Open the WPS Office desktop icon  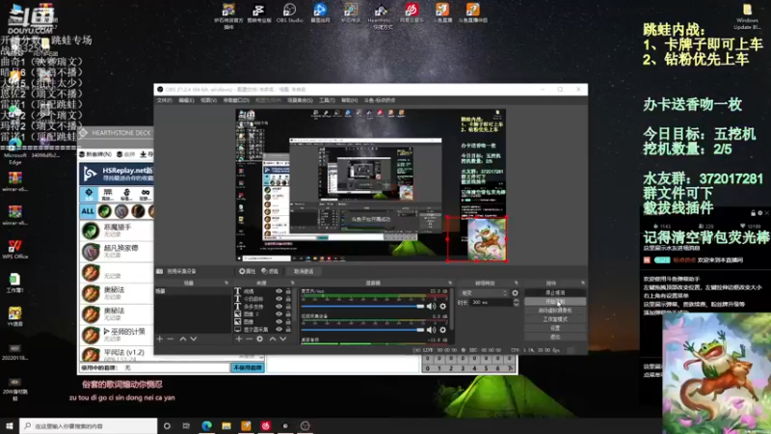tap(14, 249)
